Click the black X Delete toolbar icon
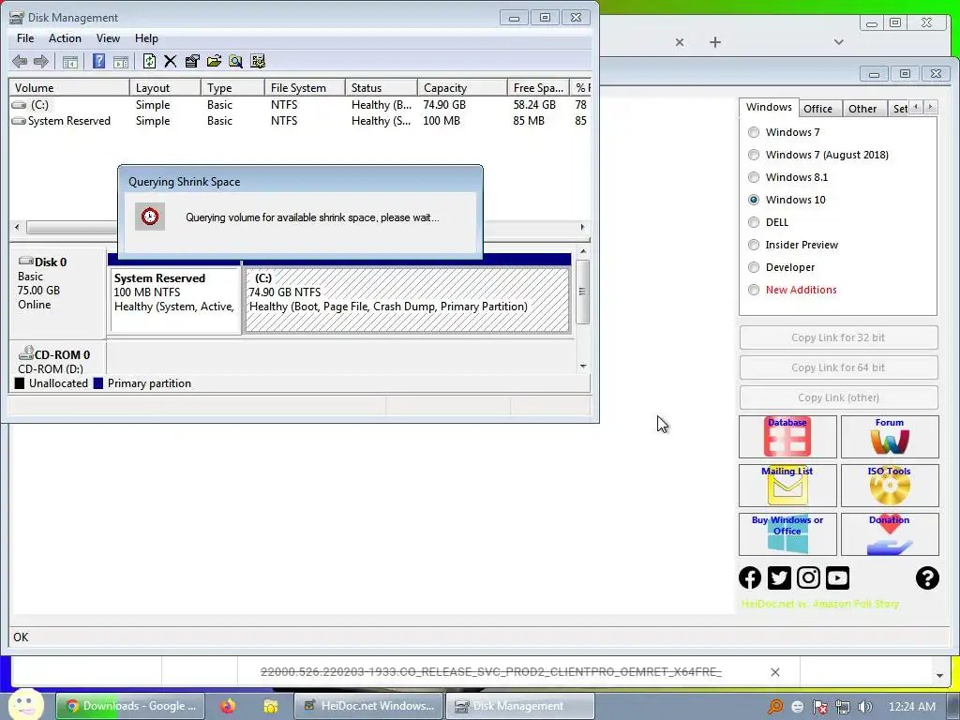Image resolution: width=960 pixels, height=720 pixels. tap(171, 61)
